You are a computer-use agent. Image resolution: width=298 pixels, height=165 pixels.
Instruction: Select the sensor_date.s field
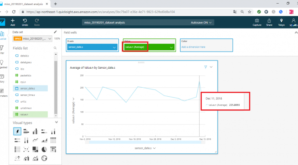click(30, 88)
